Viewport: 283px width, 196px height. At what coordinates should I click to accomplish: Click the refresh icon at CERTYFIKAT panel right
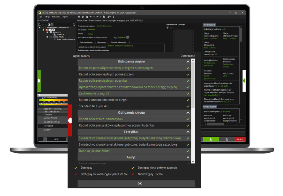(x=74, y=25)
